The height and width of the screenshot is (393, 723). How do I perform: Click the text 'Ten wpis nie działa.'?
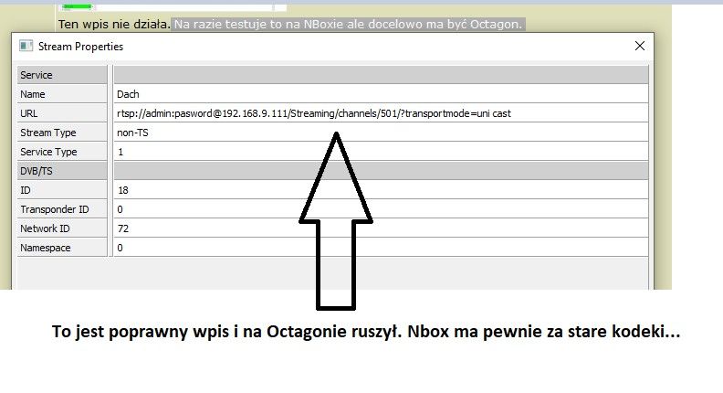114,24
